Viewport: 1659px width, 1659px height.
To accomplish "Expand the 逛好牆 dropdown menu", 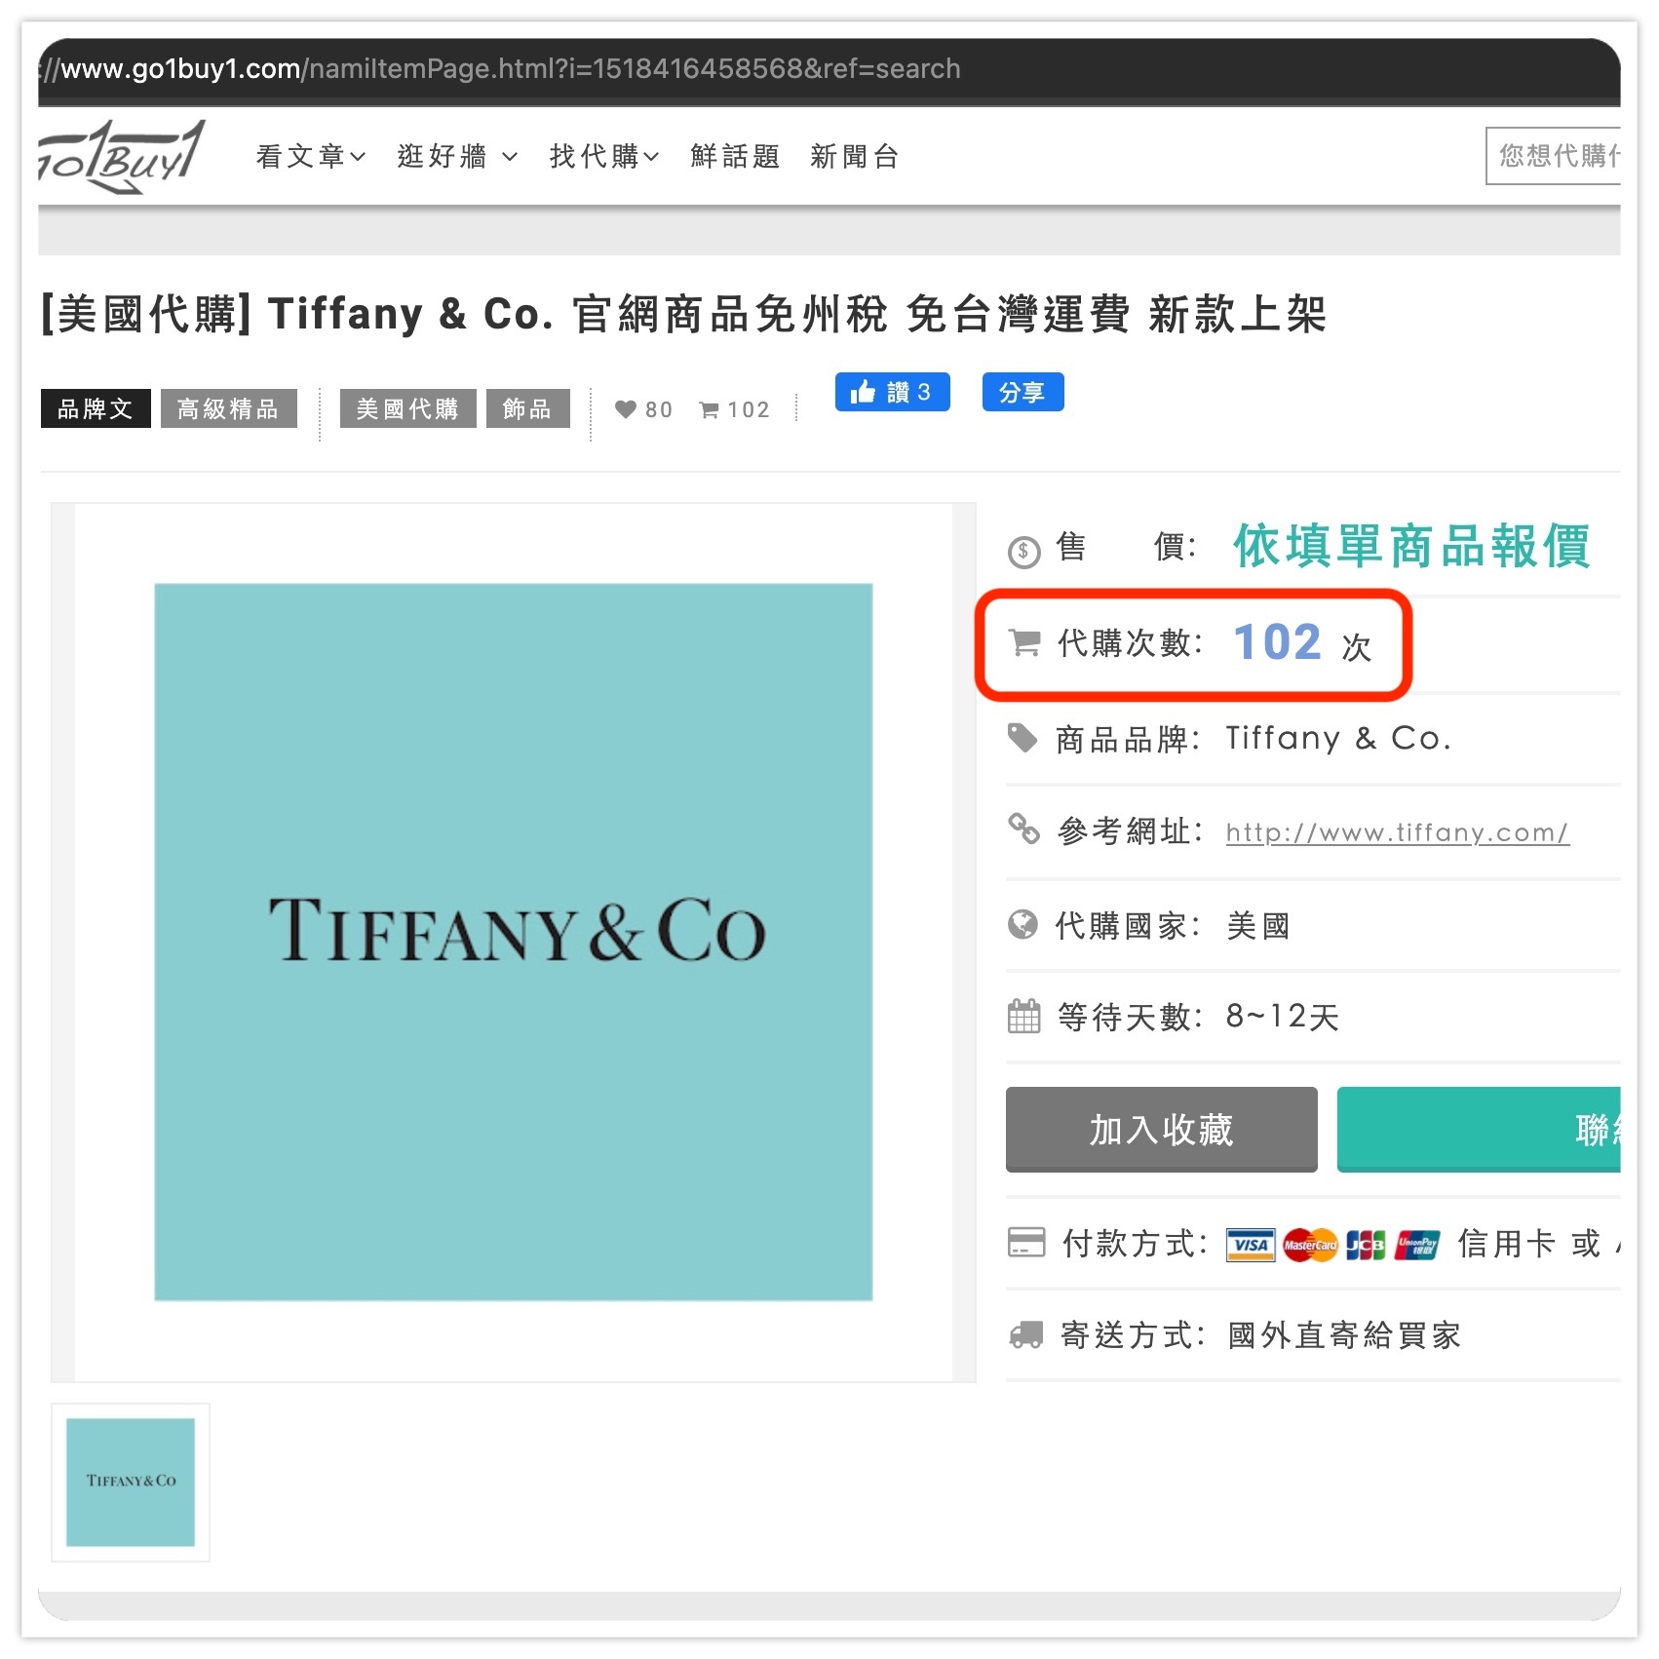I will (457, 156).
